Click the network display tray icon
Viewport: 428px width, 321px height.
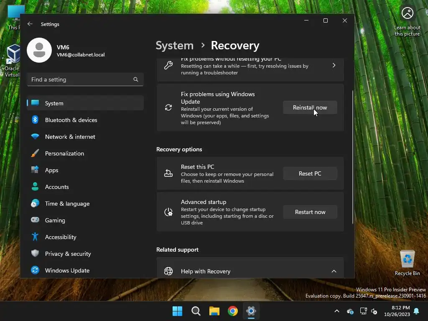(363, 311)
